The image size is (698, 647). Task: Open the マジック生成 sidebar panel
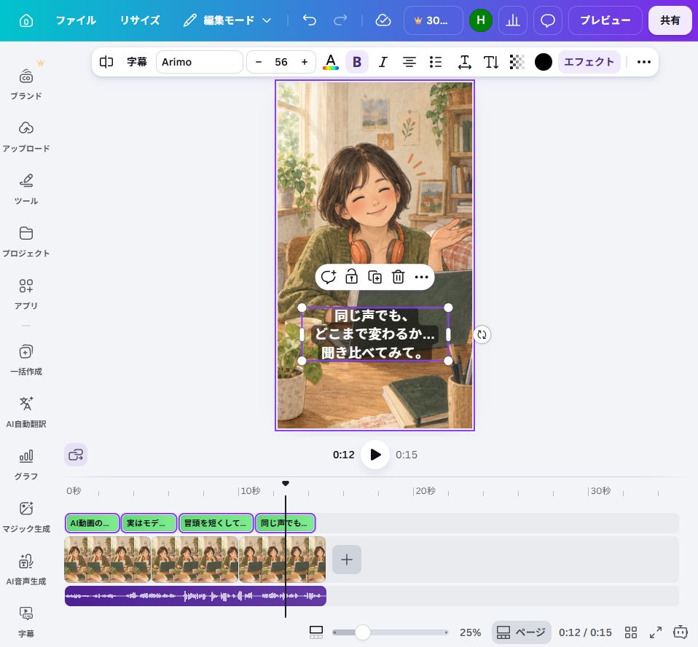[26, 517]
